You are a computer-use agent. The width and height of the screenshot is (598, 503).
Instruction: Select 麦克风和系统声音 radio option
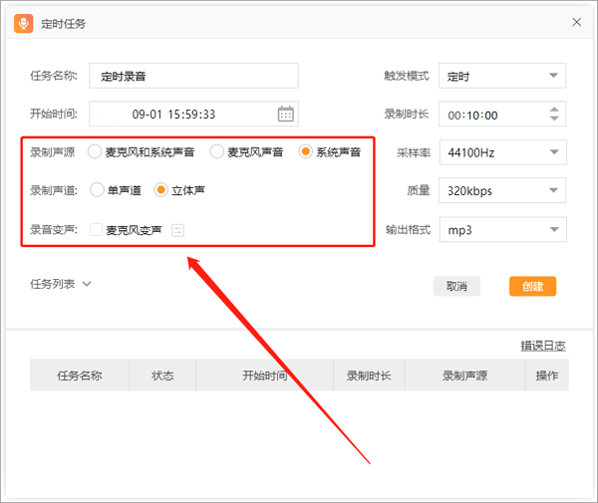pos(95,151)
